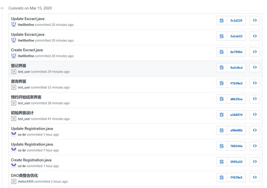Click metro1435 author name

[25, 181]
